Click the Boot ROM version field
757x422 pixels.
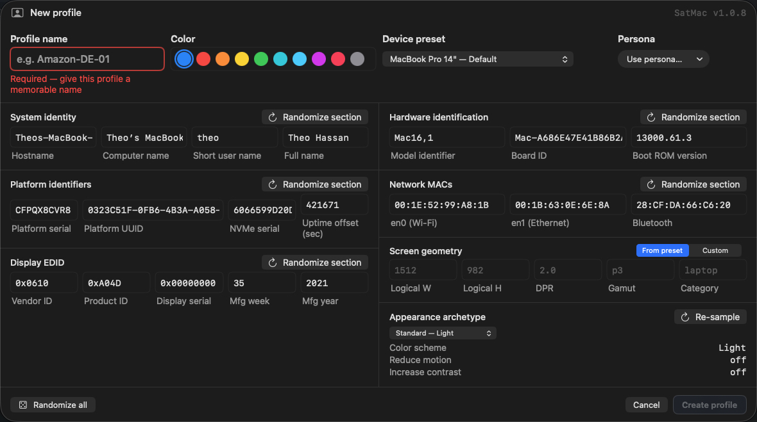coord(689,138)
